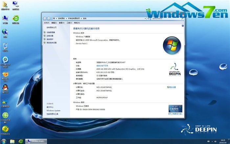Click the genuine software badge image
Image resolution: width=230 pixels, height=144 pixels.
tap(175, 108)
